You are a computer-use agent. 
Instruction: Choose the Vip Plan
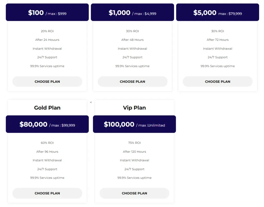(x=134, y=193)
